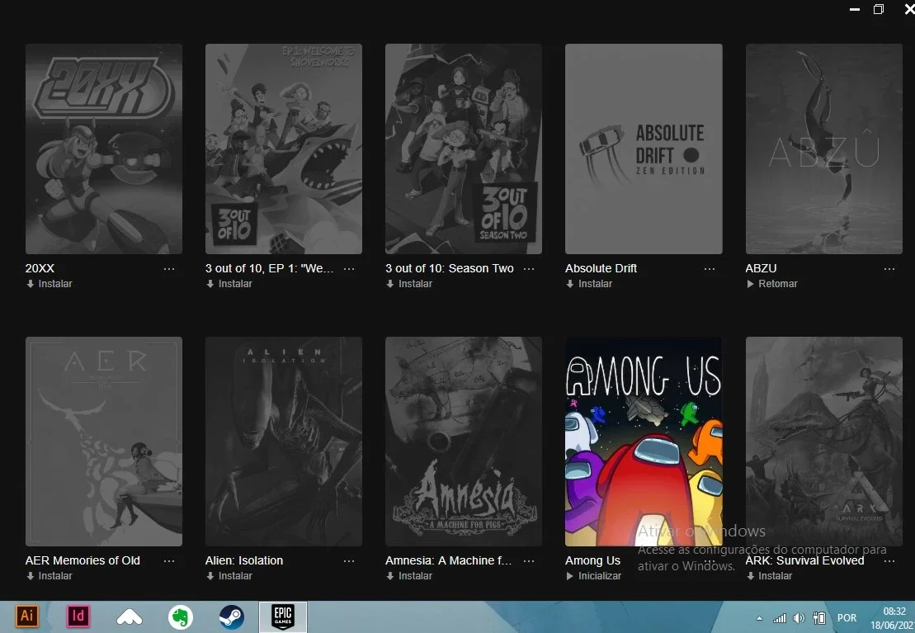Open ARK: Survival Evolved cover art
The width and height of the screenshot is (915, 633).
824,442
